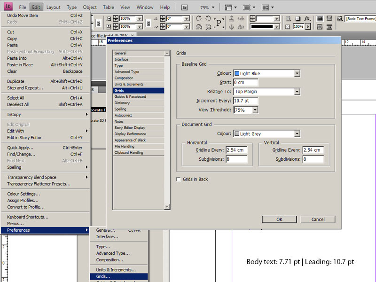
Task: Open Adobe Bridge with the Br icon
Action: tap(184, 8)
